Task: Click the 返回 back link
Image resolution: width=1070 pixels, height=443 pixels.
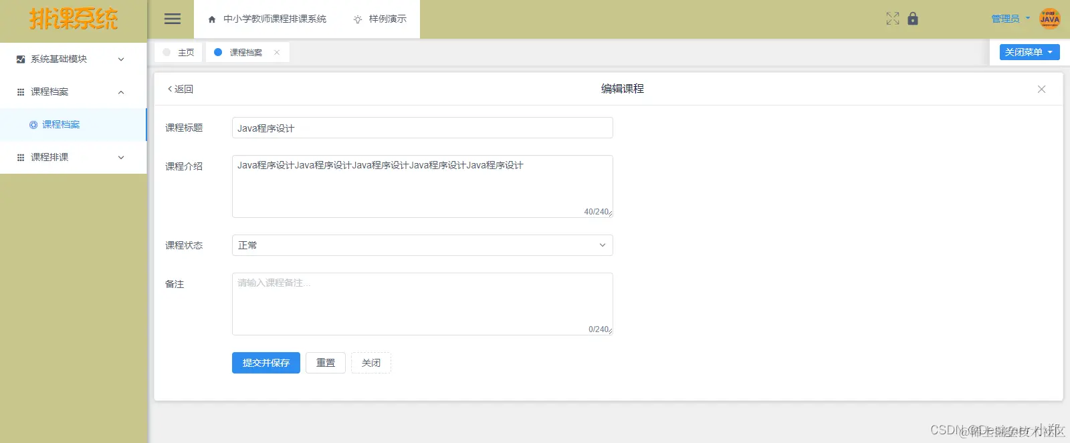Action: [x=181, y=89]
